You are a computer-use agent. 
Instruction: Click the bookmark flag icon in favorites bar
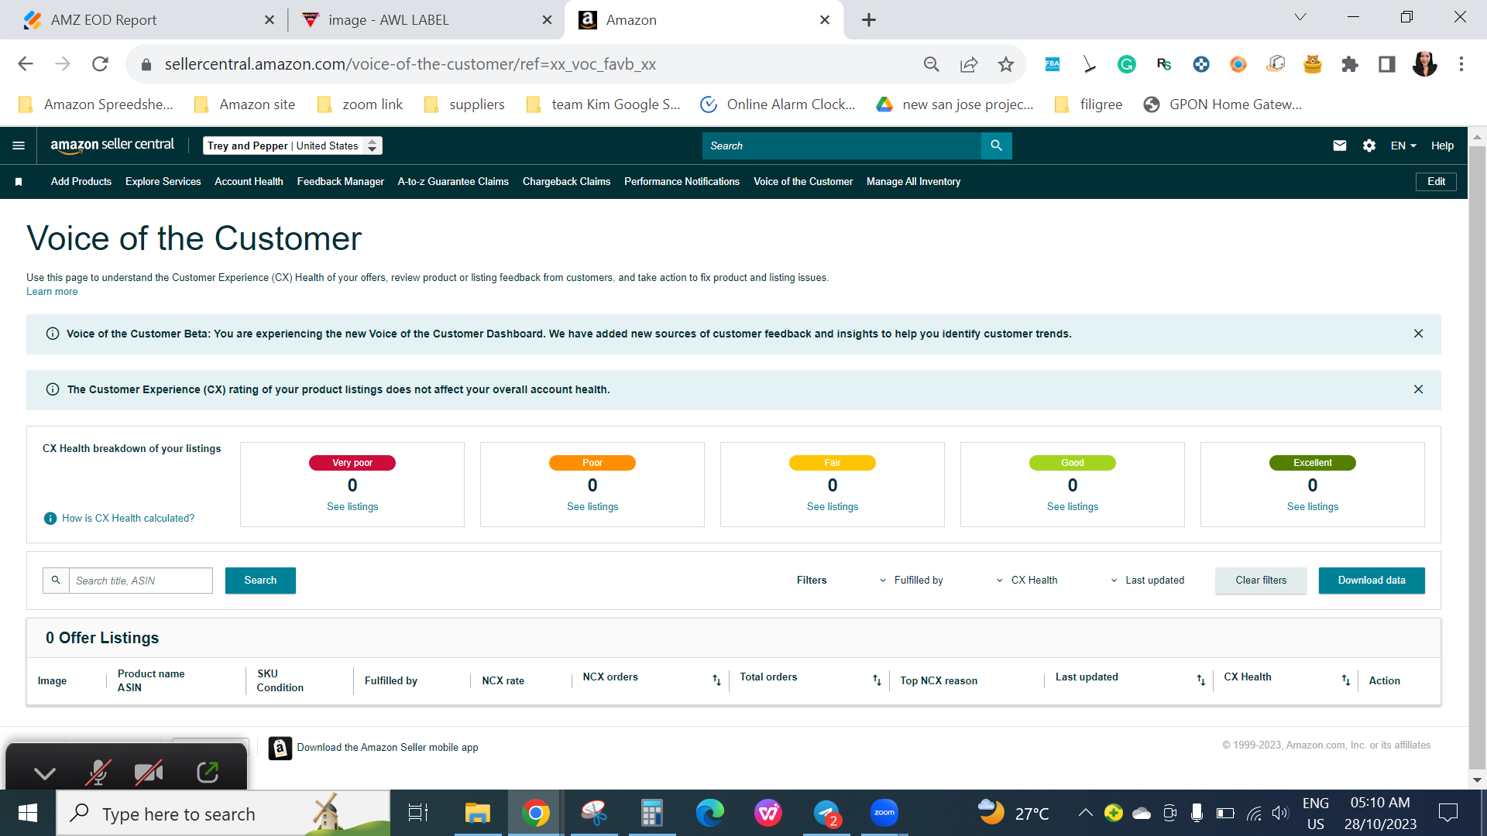[19, 182]
